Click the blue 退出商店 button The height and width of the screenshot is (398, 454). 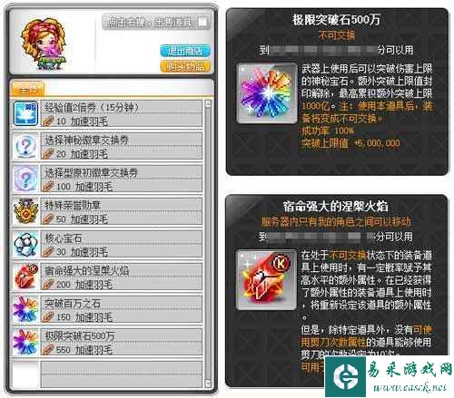point(185,51)
